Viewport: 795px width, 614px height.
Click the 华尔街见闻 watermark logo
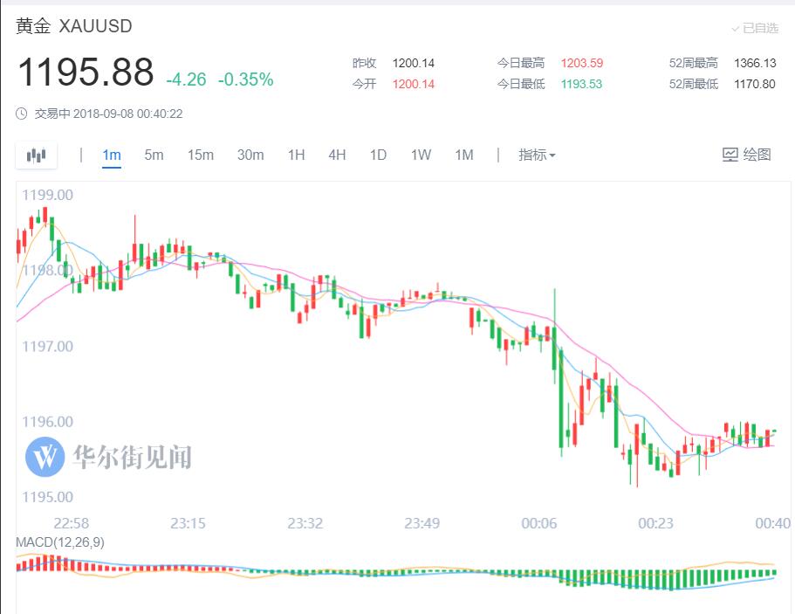(x=45, y=456)
